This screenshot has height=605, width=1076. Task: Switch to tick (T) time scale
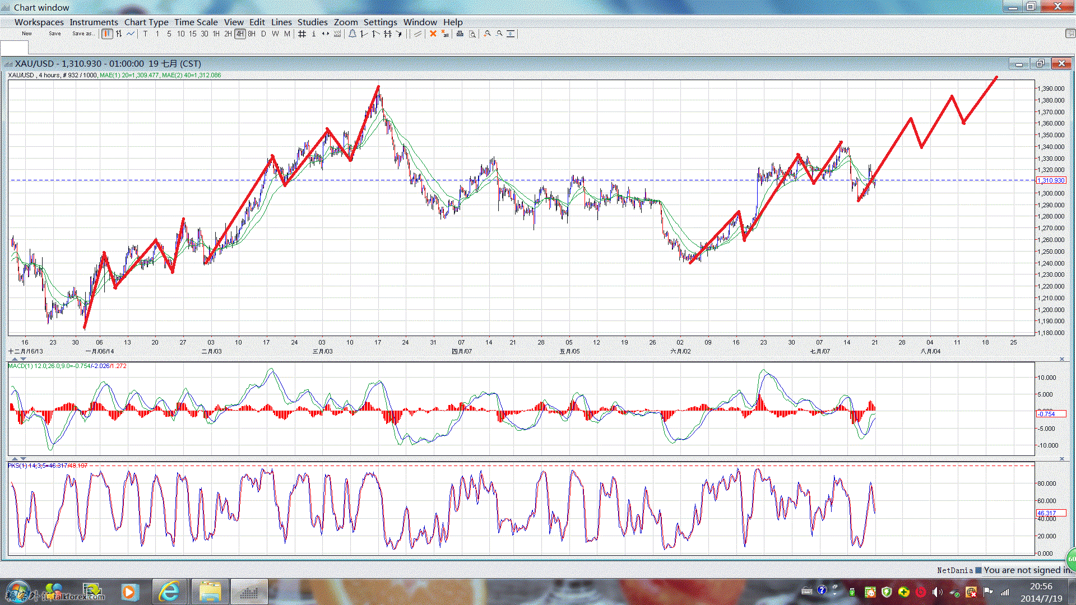tap(145, 34)
